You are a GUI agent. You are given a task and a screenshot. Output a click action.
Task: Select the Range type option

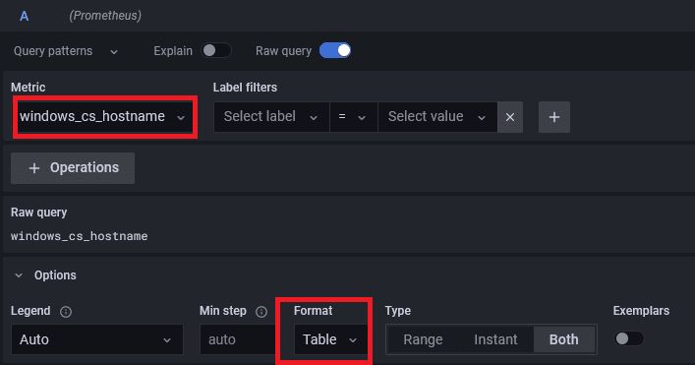(x=423, y=339)
